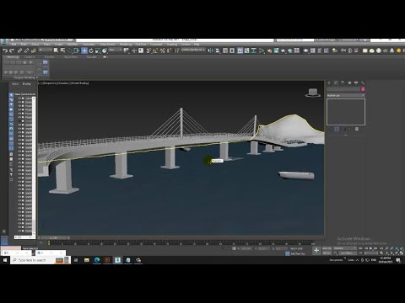Toggle Angle Snap

155,50
